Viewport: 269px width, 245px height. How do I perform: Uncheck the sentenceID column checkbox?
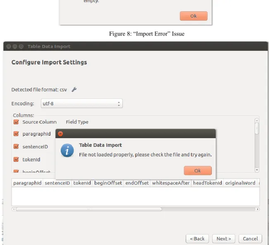pyautogui.click(x=16, y=146)
